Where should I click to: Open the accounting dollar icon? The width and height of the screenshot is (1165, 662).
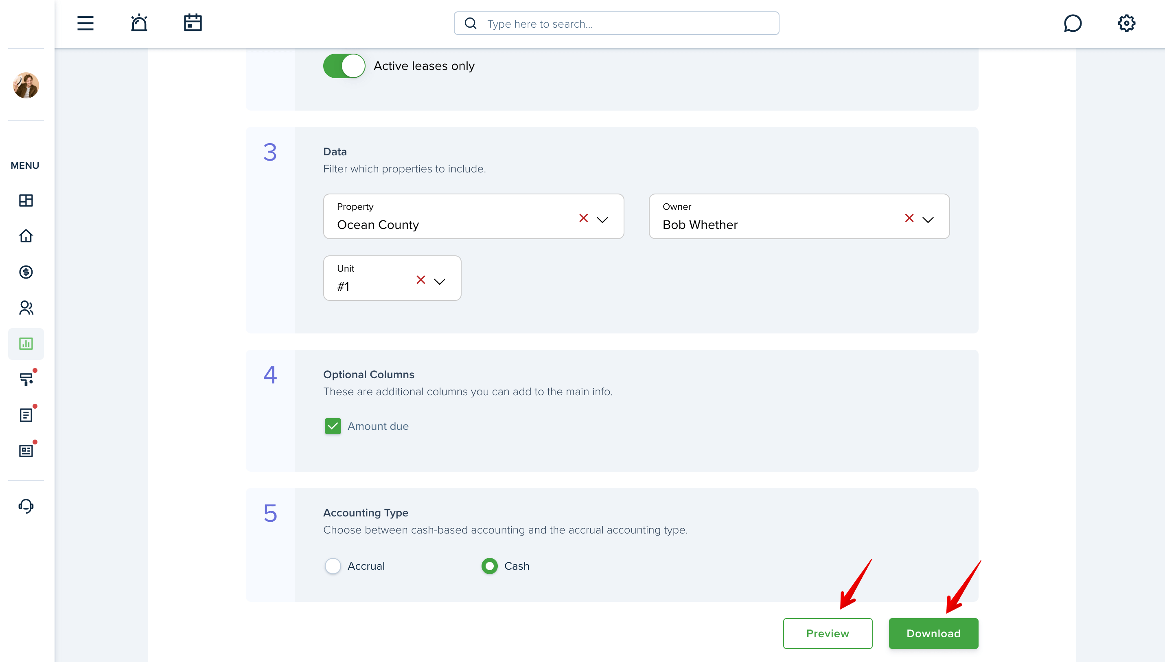tap(26, 272)
